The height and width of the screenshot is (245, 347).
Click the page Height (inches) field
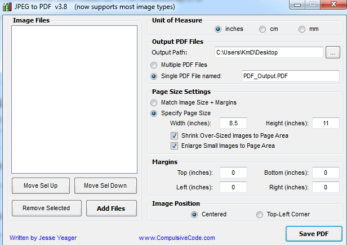click(326, 123)
